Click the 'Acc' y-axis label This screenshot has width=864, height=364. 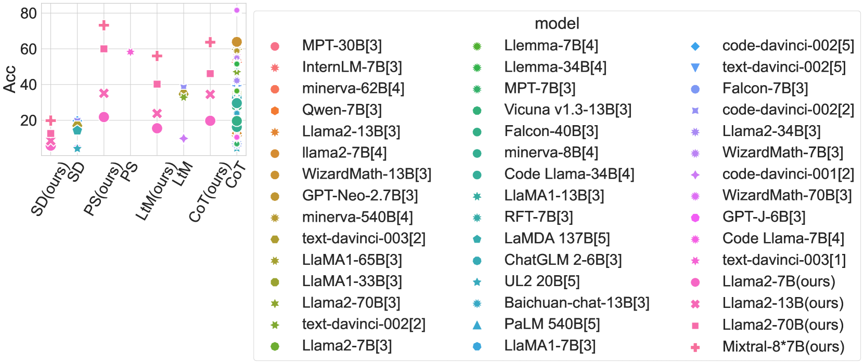click(x=9, y=79)
